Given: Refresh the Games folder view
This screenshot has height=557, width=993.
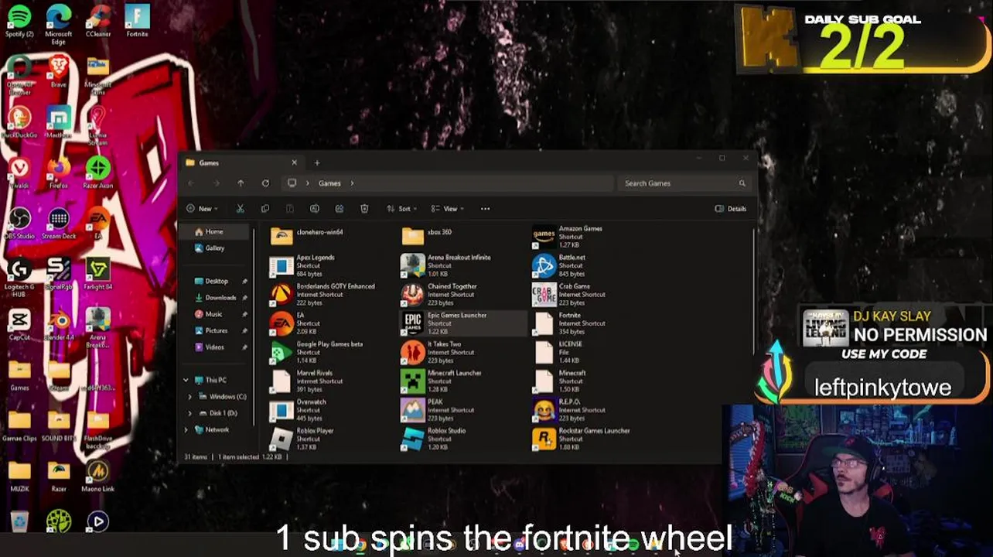Looking at the screenshot, I should [265, 183].
